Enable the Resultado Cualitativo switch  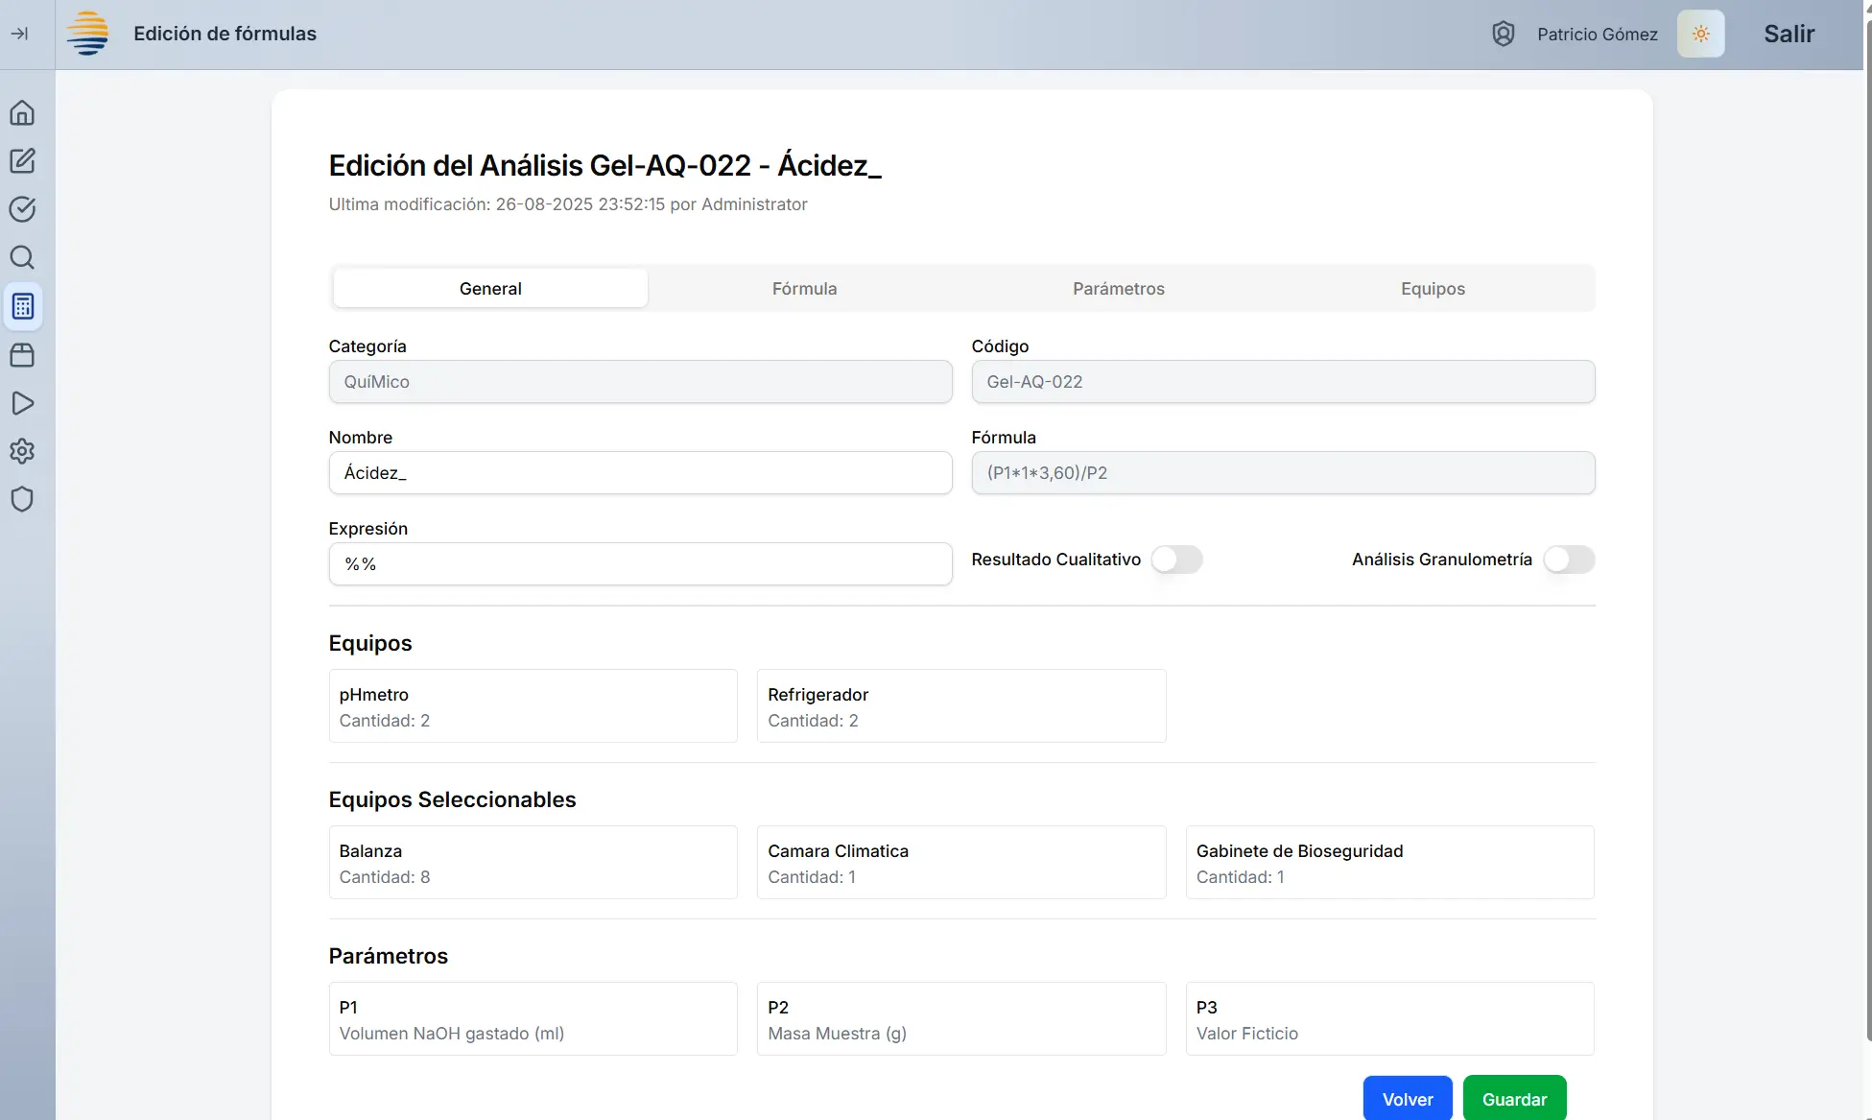pos(1176,560)
